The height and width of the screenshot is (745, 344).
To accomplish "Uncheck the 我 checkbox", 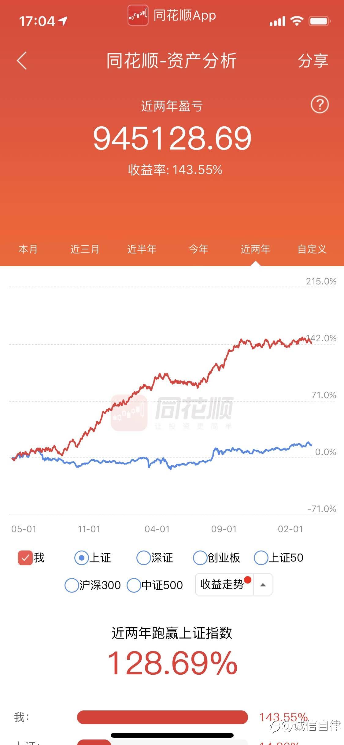I will pyautogui.click(x=25, y=558).
